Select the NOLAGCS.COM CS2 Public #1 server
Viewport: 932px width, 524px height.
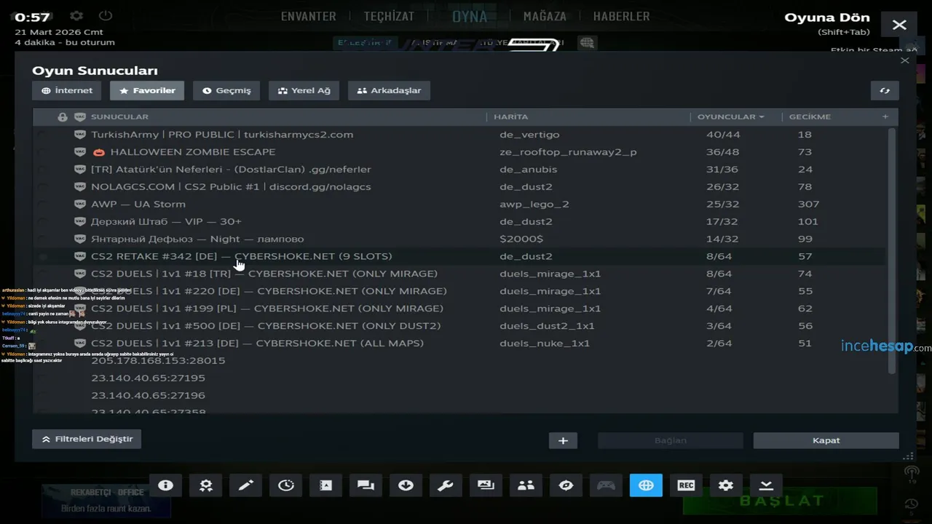pyautogui.click(x=460, y=187)
